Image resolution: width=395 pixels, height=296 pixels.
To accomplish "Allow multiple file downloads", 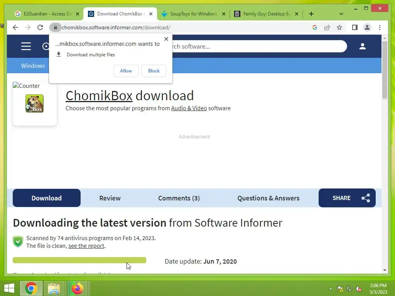I will coord(126,71).
